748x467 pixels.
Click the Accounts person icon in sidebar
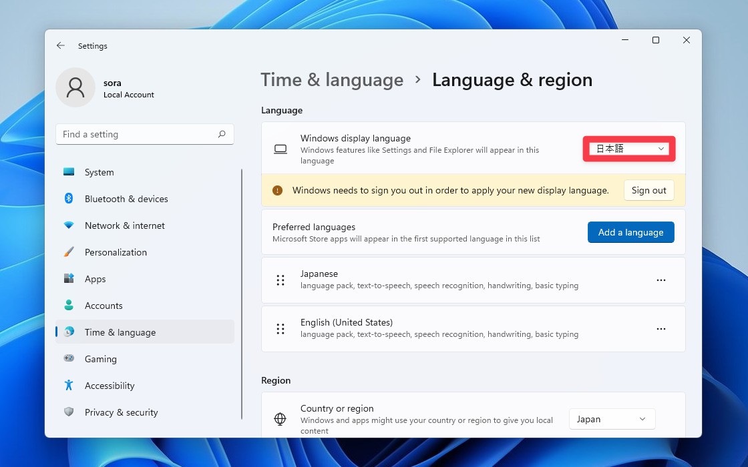click(x=69, y=306)
